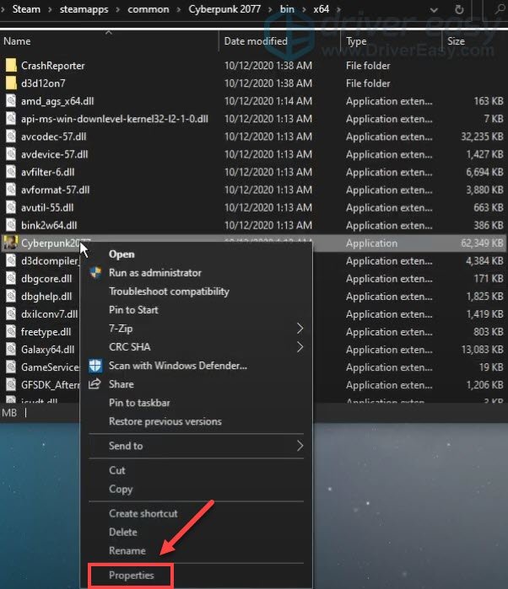Click the refresh icon in address bar
Image resolution: width=508 pixels, height=589 pixels.
pyautogui.click(x=459, y=9)
